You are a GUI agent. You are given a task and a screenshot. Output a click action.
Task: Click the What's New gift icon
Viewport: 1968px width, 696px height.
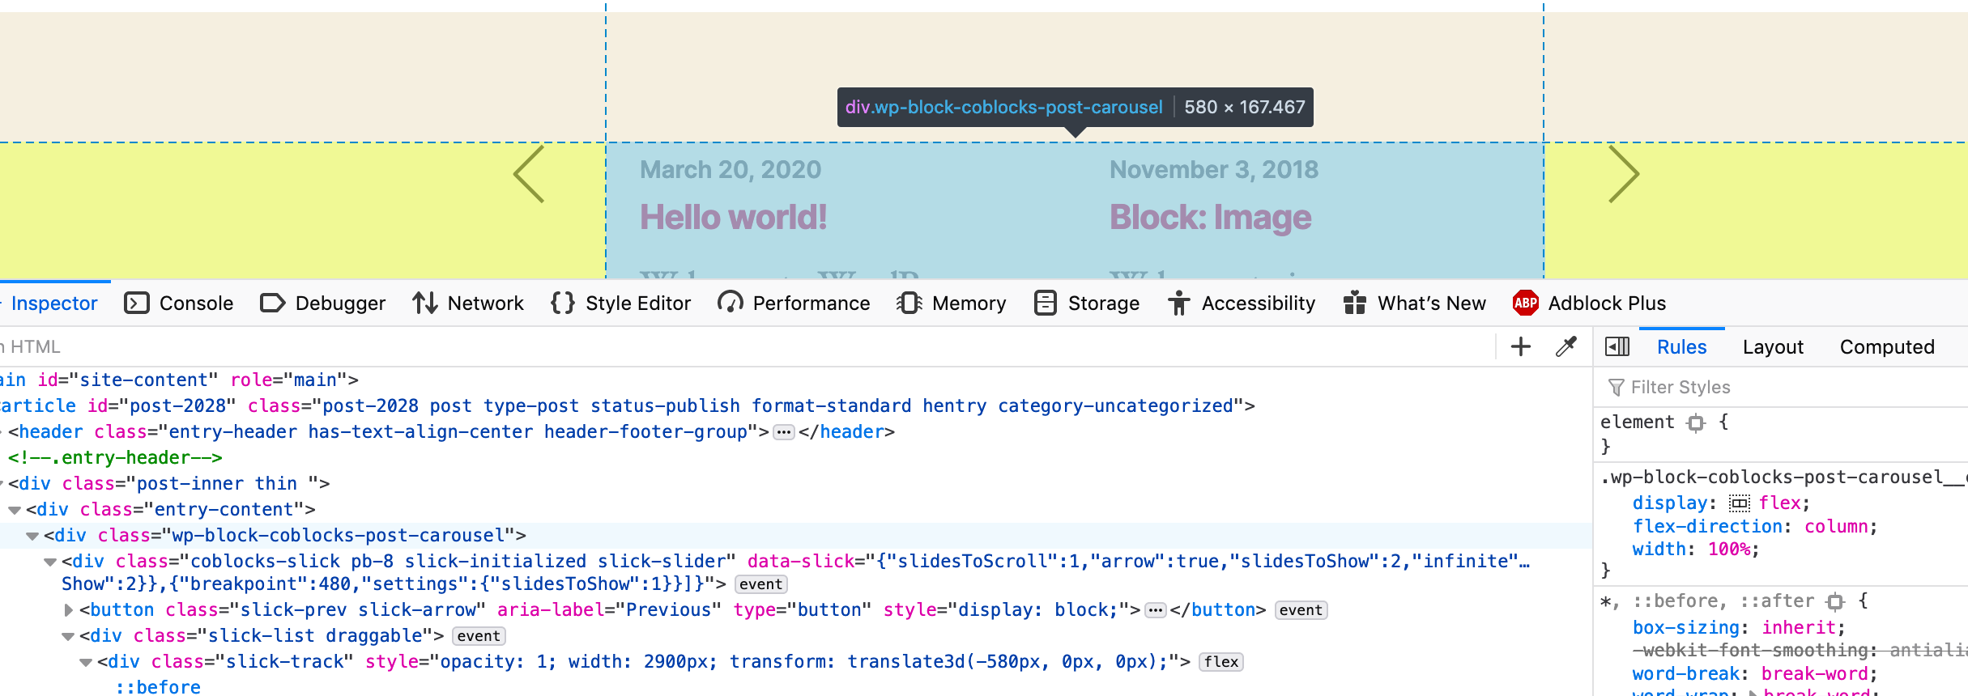point(1355,303)
